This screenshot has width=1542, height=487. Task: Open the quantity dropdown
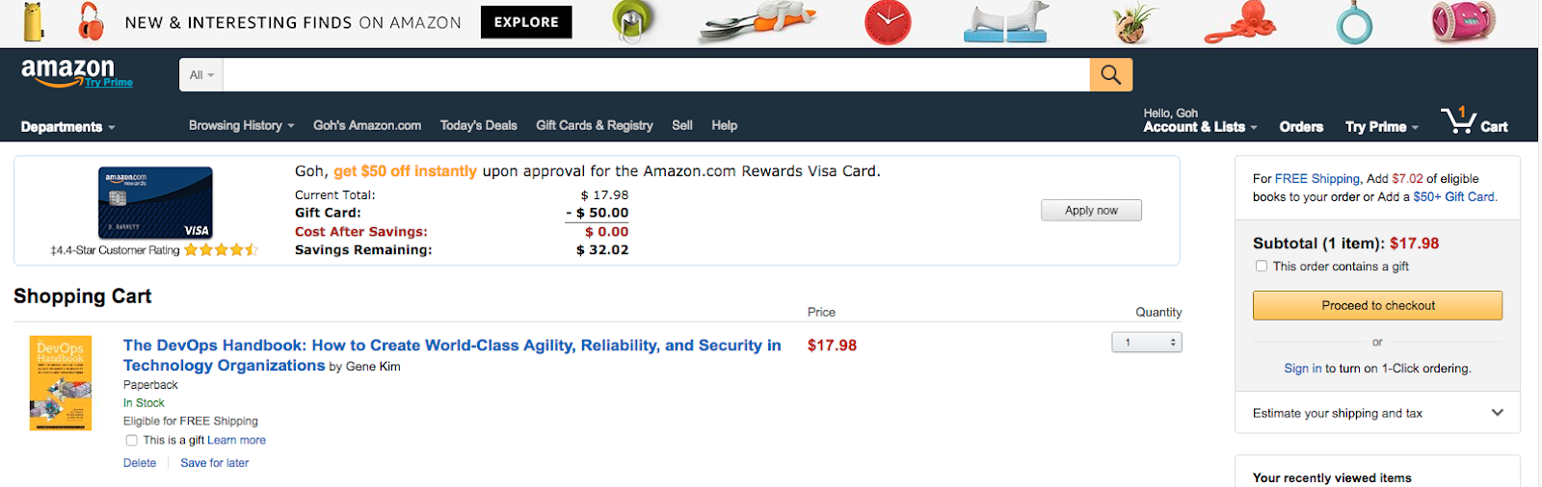click(x=1147, y=343)
